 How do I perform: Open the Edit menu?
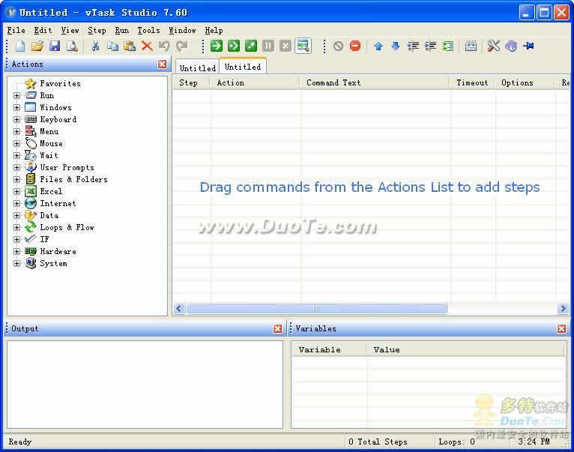click(x=43, y=31)
